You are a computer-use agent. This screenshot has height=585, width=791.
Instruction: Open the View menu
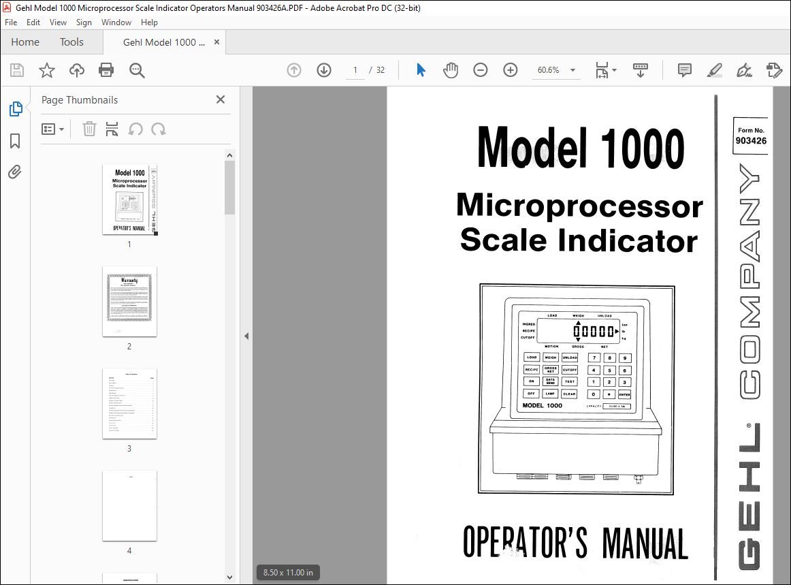coord(58,22)
